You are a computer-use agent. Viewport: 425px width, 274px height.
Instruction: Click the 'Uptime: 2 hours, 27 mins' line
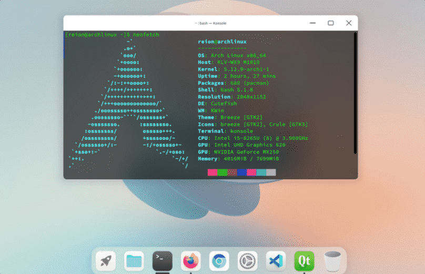[237, 76]
